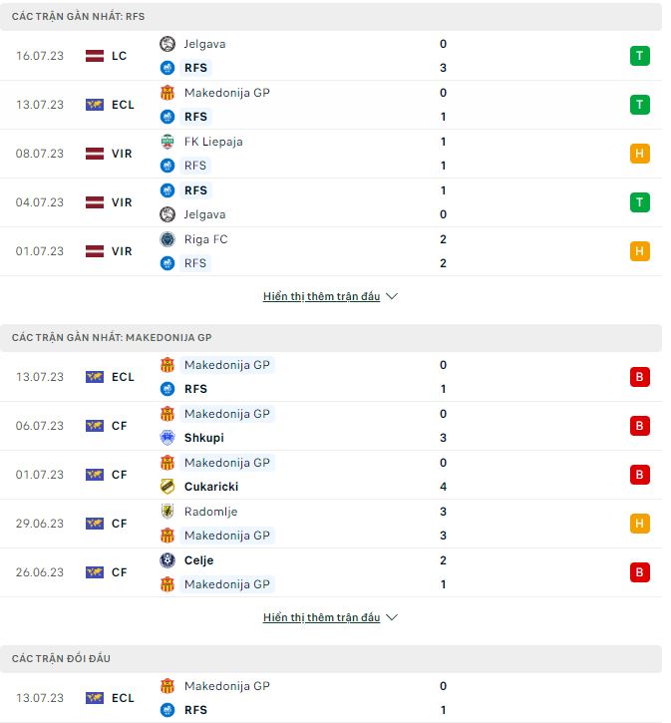
Task: Click the Celje club logo
Action: [168, 560]
